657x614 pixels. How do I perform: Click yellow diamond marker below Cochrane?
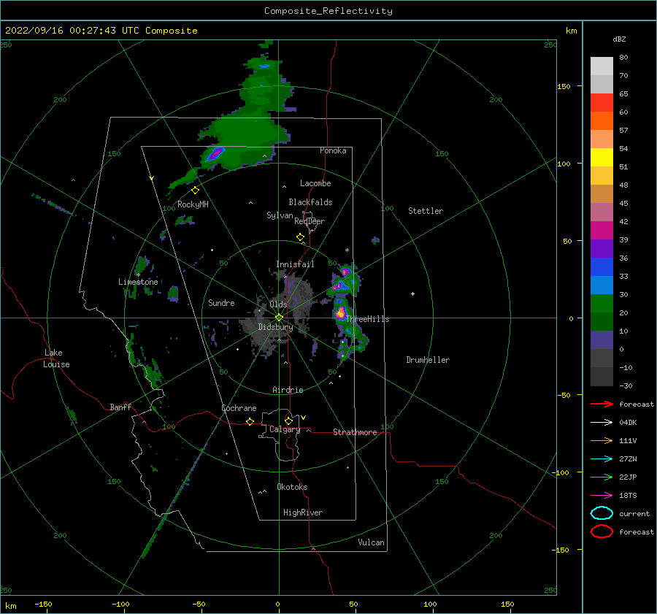(250, 421)
